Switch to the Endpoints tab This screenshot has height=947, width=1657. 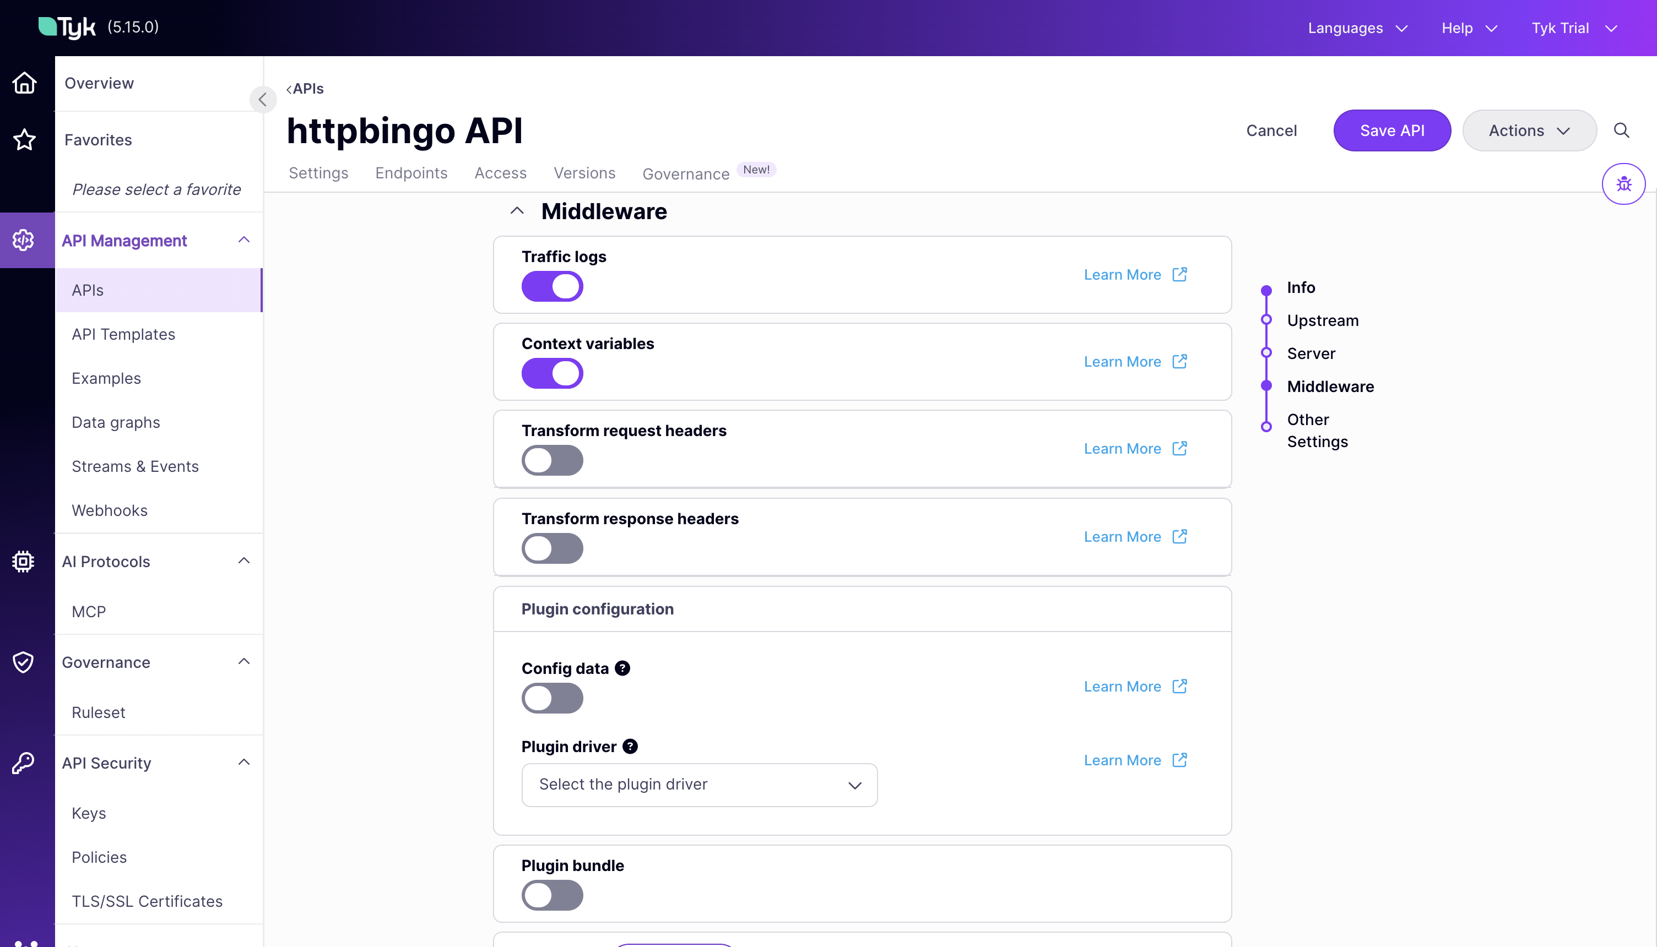[x=411, y=173]
